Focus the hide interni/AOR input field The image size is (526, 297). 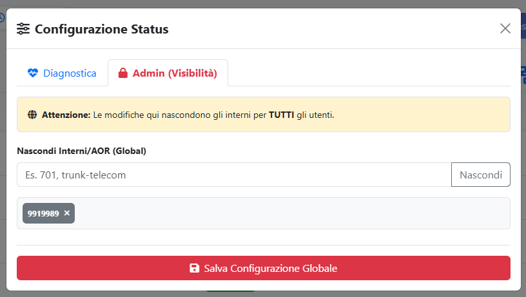pos(233,175)
